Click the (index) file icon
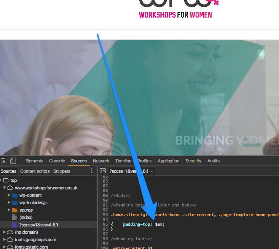Image resolution: width=279 pixels, height=249 pixels. point(15,218)
